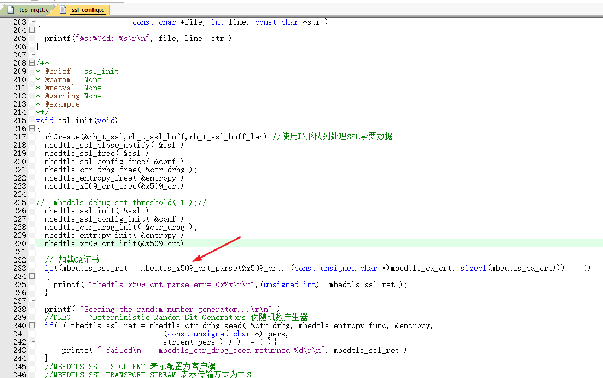Click the "failed" printf string on line 243
Viewport: 603px width, 378px height.
212,350
